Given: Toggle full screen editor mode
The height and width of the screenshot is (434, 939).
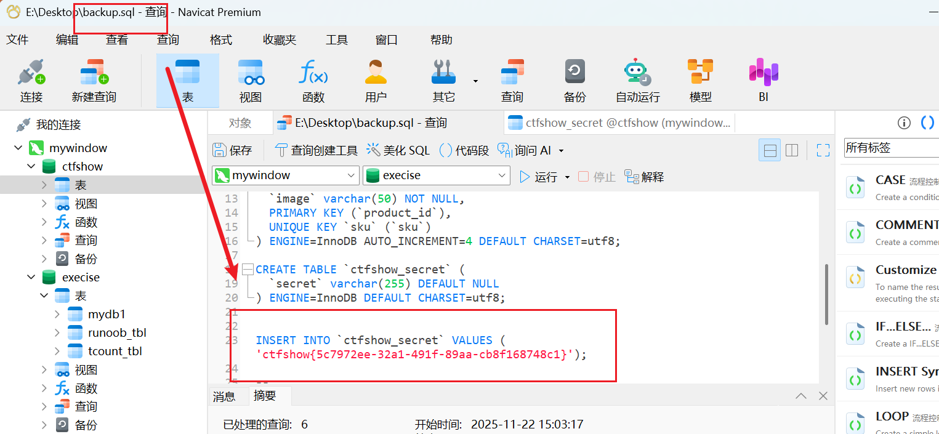Looking at the screenshot, I should click(x=823, y=150).
